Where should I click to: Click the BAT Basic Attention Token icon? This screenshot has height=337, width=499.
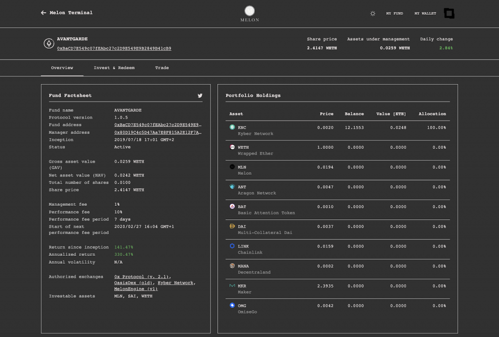coord(232,207)
